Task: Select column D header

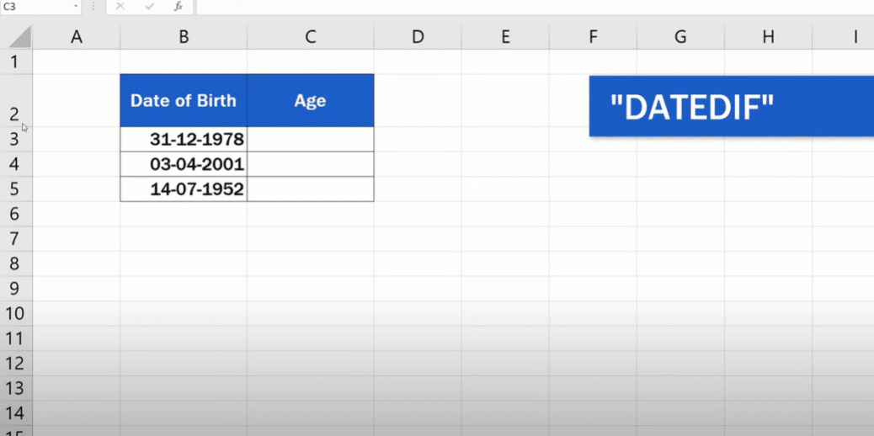Action: click(x=418, y=37)
